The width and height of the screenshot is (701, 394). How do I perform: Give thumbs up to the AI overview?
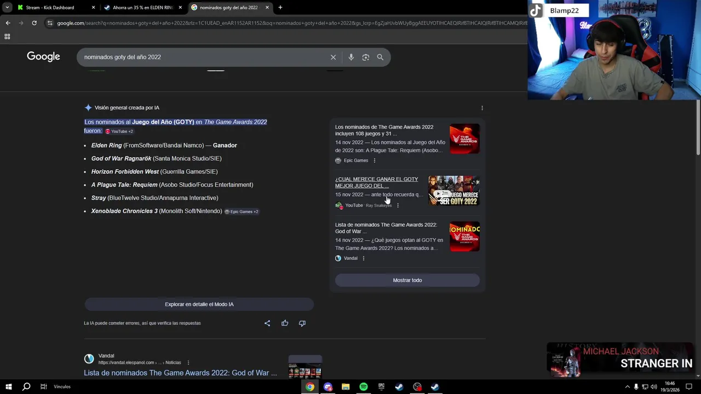coord(285,323)
